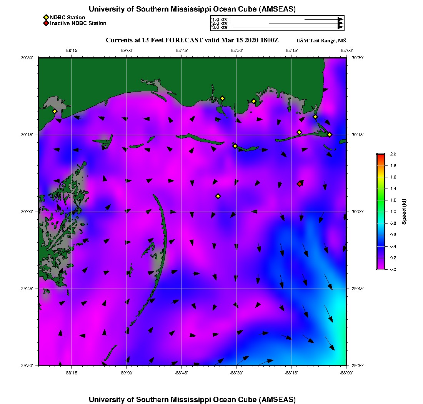
Task: Click the northernmost yellow station marker
Action: pos(222,98)
